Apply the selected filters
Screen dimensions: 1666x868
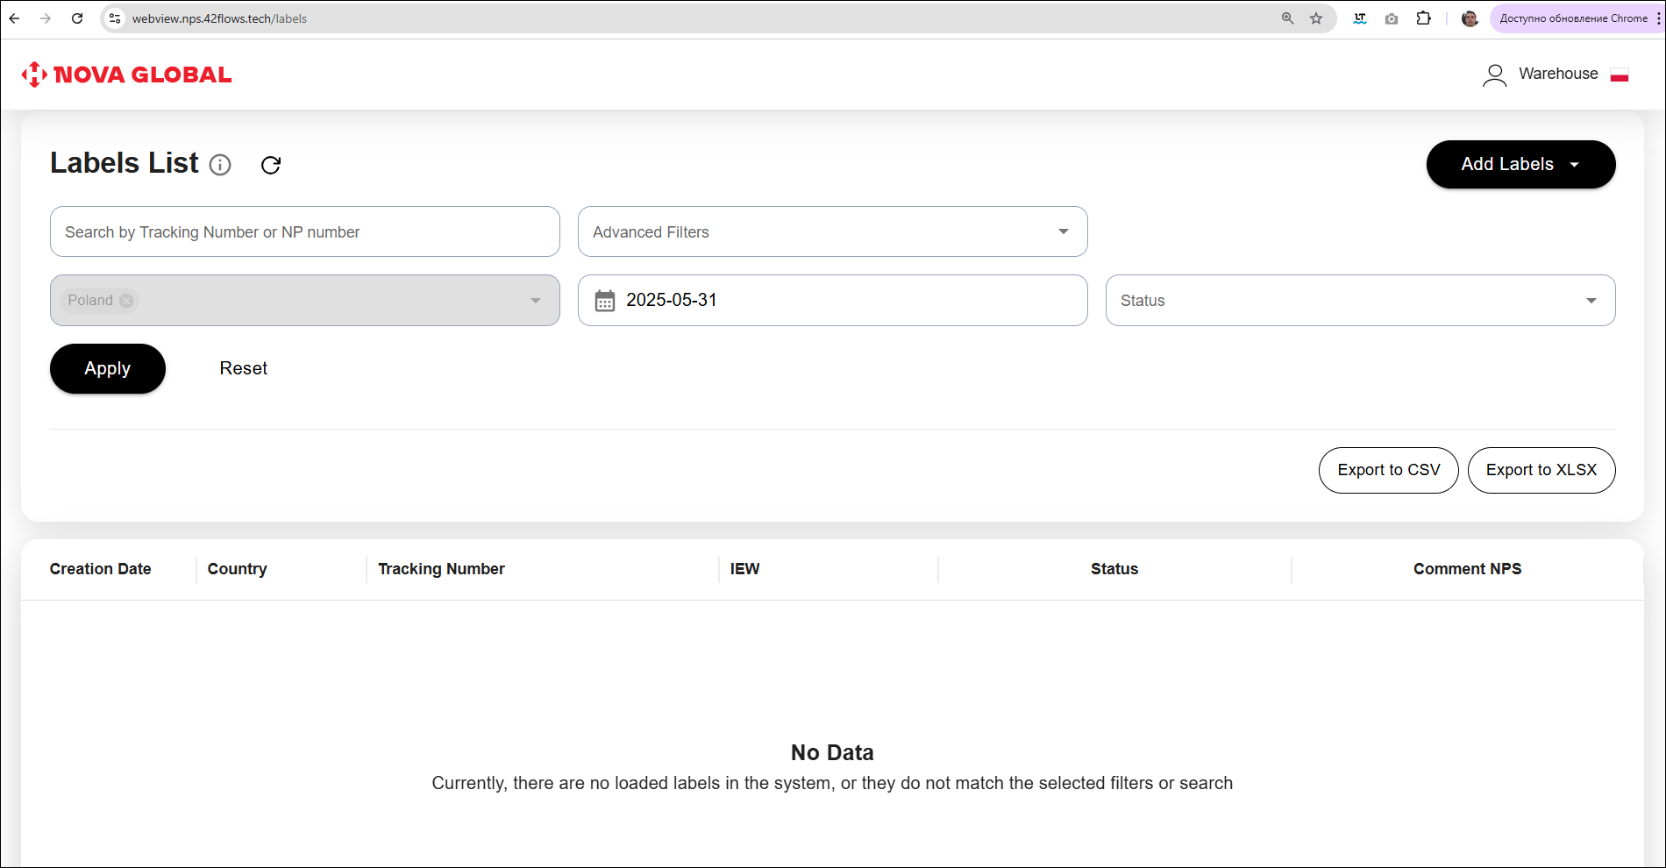pyautogui.click(x=107, y=368)
